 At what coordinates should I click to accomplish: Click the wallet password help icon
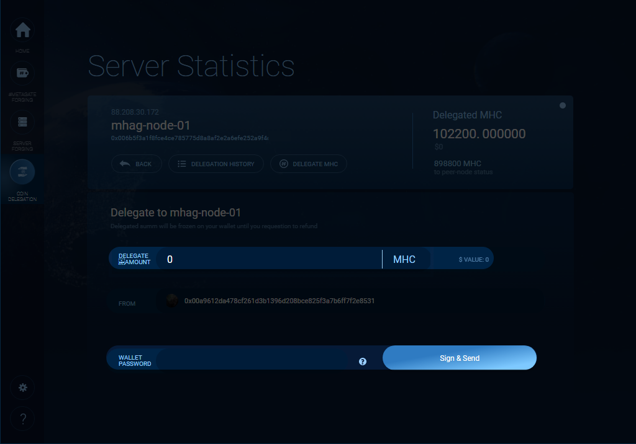tap(363, 362)
